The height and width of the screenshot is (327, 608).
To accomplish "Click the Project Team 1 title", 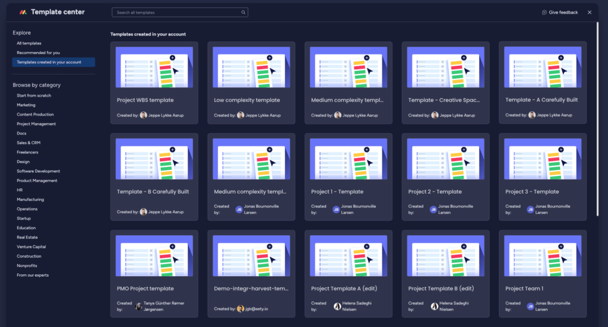I will [524, 288].
